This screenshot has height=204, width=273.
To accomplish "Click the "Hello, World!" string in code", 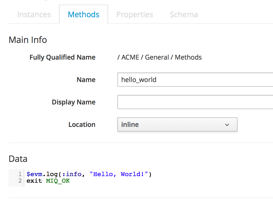I will [119, 174].
